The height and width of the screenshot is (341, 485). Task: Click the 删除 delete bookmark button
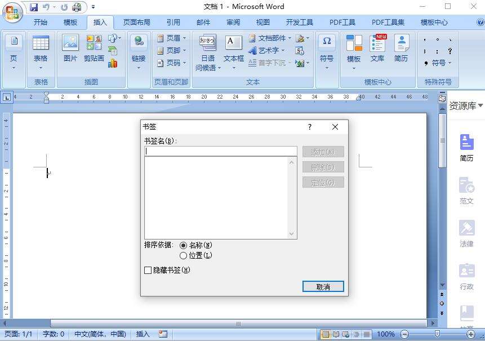(x=323, y=167)
